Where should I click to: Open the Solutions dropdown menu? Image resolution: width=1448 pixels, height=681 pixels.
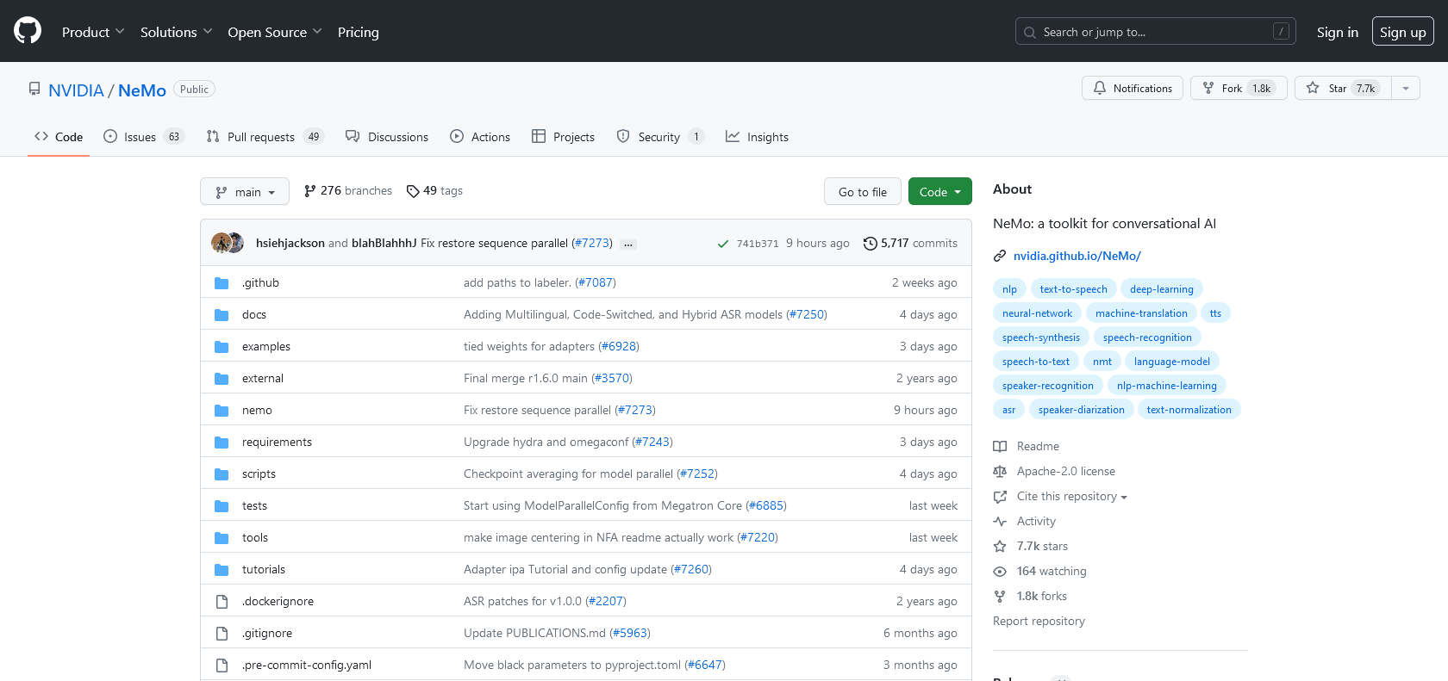click(176, 32)
